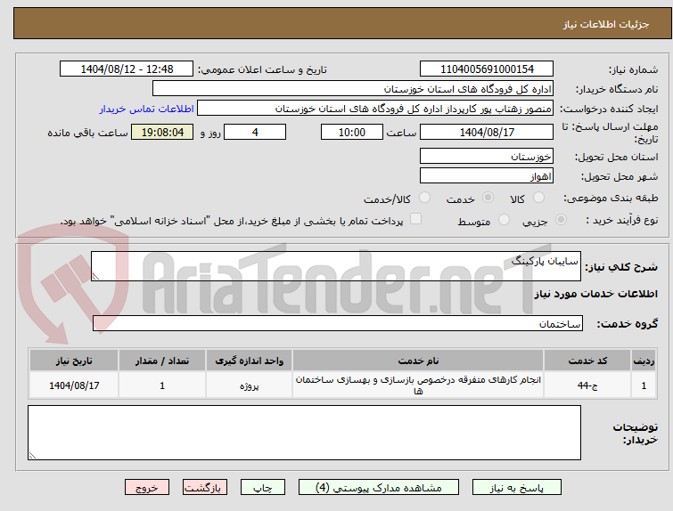Select the کالا/خدمت radio button
This screenshot has height=511, width=673.
tap(424, 198)
